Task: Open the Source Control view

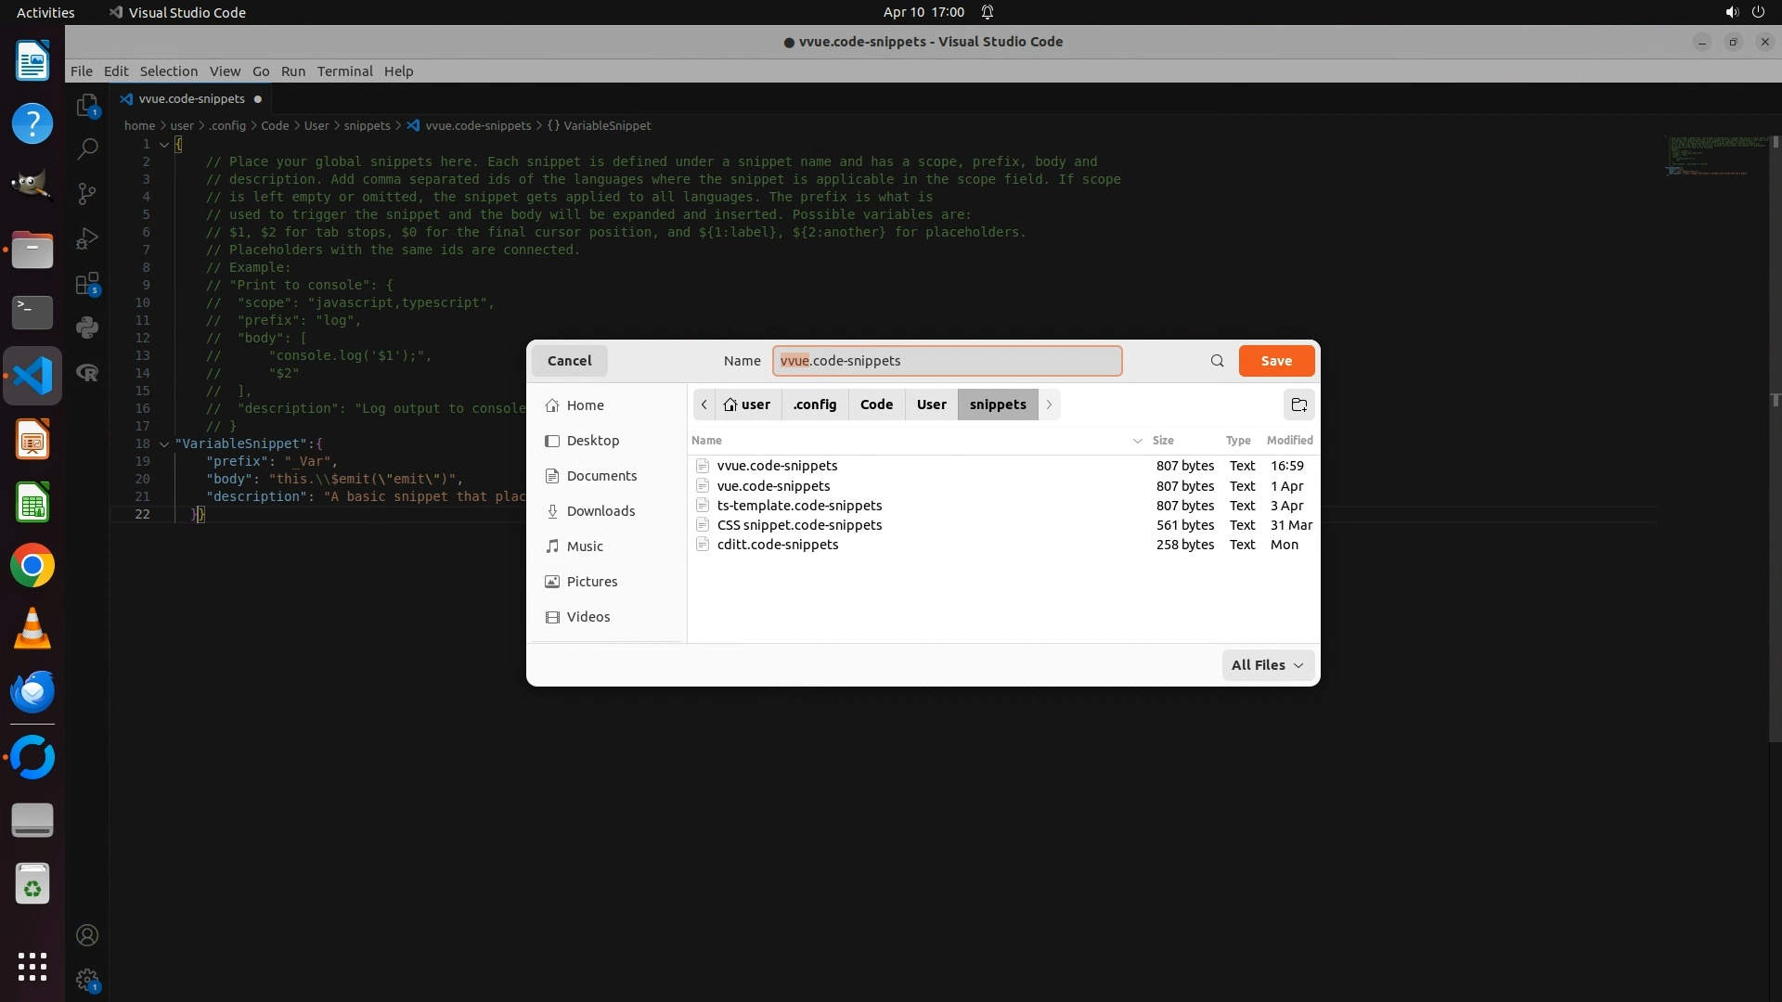Action: coord(87,193)
